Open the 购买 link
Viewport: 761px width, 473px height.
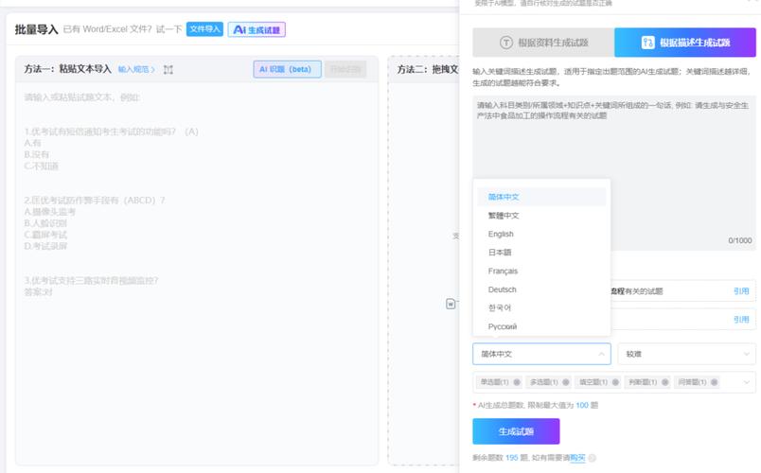tap(577, 458)
